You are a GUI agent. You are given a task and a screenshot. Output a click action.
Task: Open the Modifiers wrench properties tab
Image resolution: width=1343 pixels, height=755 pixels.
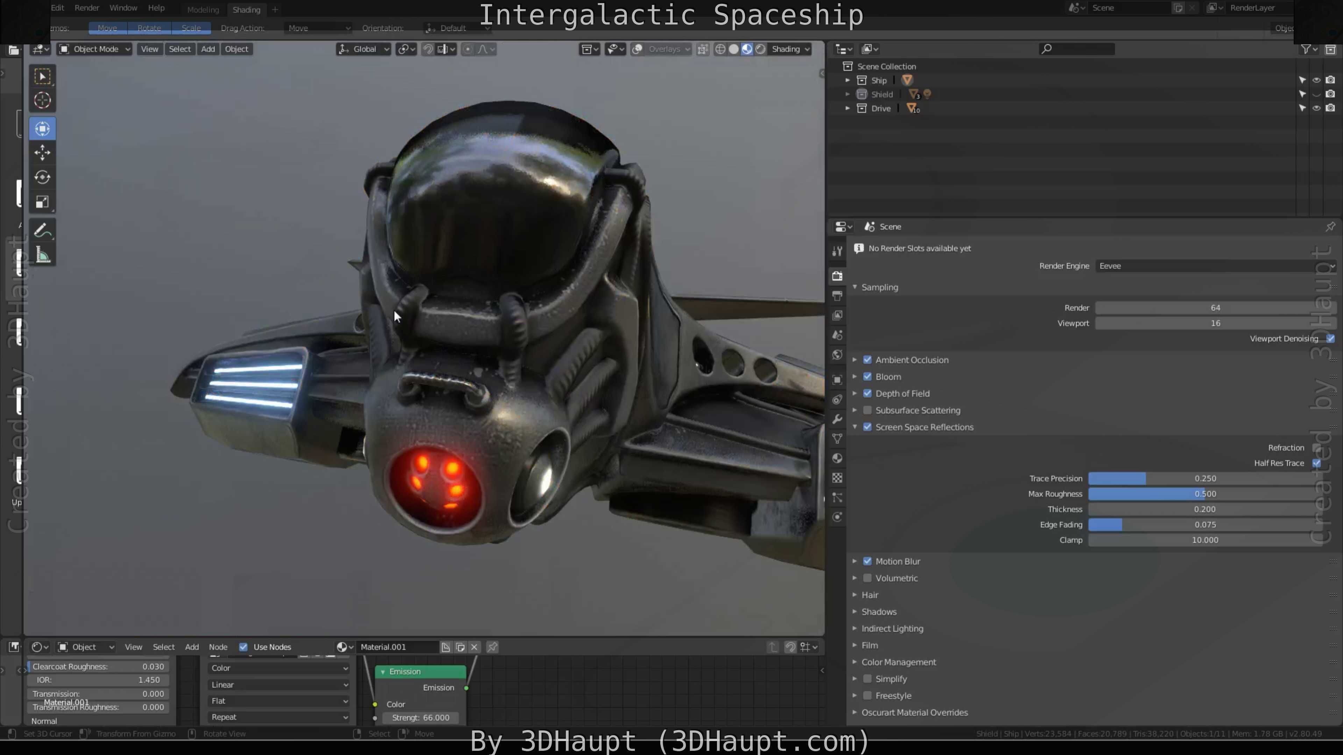(837, 419)
